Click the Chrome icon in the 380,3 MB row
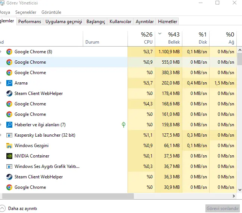 click(9, 73)
